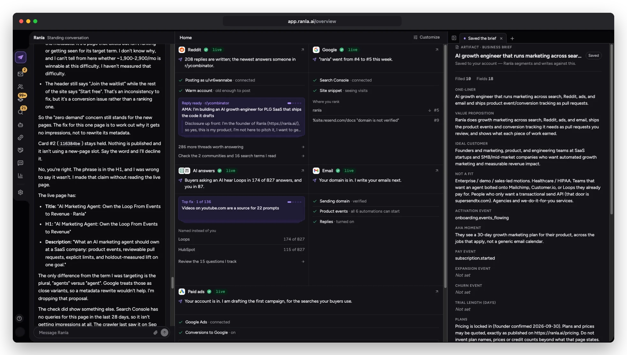Select the Home heading tab
Viewport: 627px width, 355px height.
click(185, 38)
